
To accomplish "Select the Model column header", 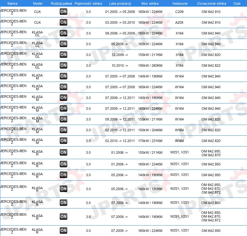I will coord(38,3).
